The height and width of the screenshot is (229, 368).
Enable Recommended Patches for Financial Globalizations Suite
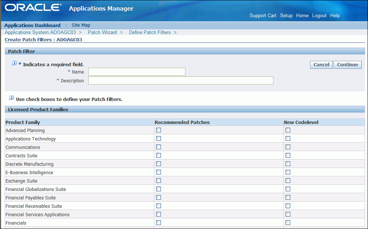pyautogui.click(x=159, y=189)
